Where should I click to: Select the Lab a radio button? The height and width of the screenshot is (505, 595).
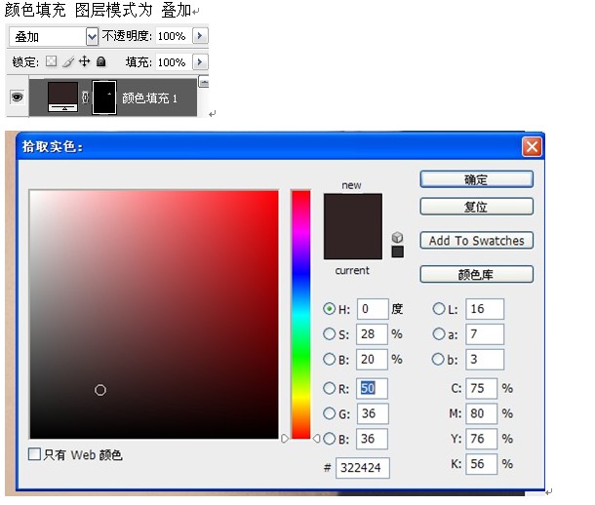click(439, 334)
